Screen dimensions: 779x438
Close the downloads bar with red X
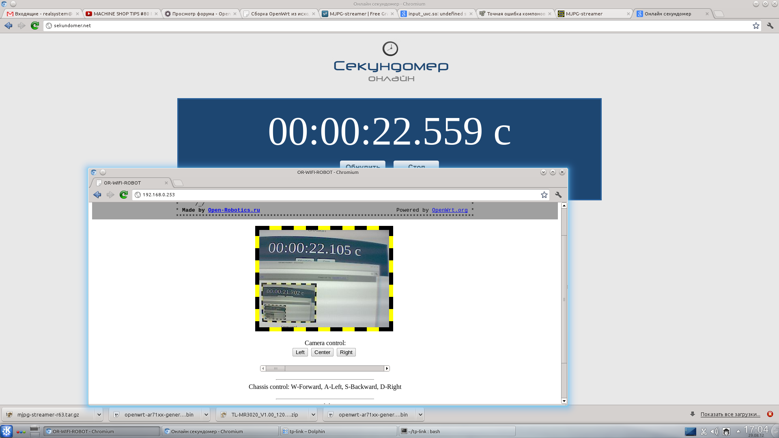[770, 414]
